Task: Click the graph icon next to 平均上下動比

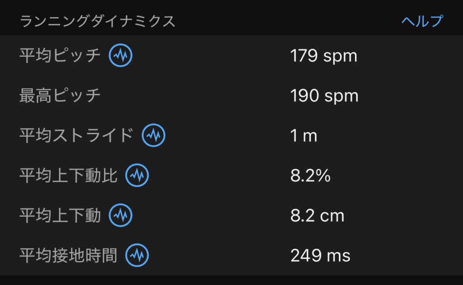Action: pos(137,176)
